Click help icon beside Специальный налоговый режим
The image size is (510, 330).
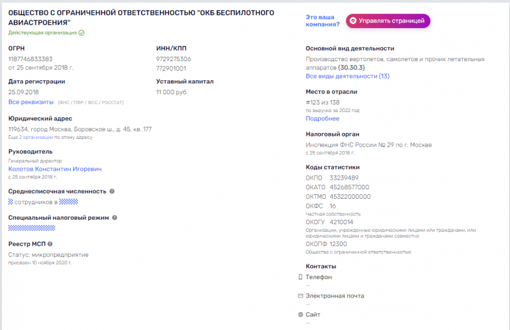[x=115, y=217]
